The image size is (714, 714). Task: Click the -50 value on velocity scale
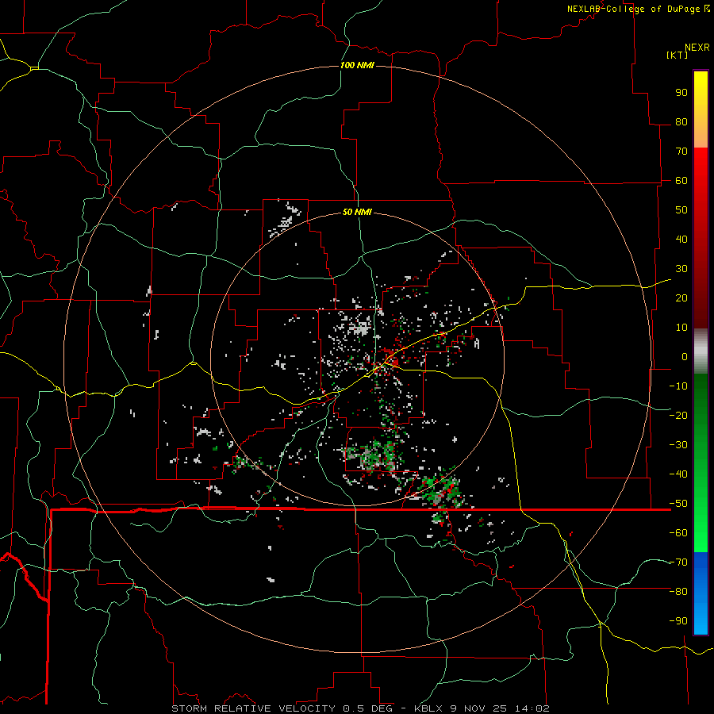pyautogui.click(x=678, y=504)
